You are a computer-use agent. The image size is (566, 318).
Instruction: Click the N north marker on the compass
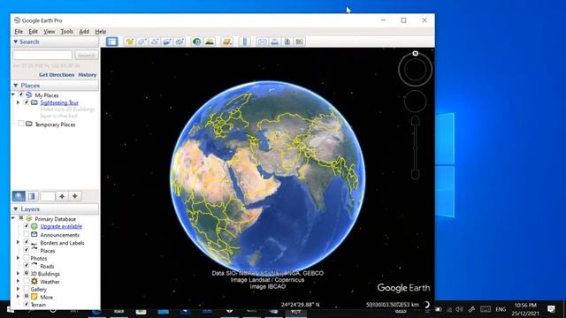[415, 53]
